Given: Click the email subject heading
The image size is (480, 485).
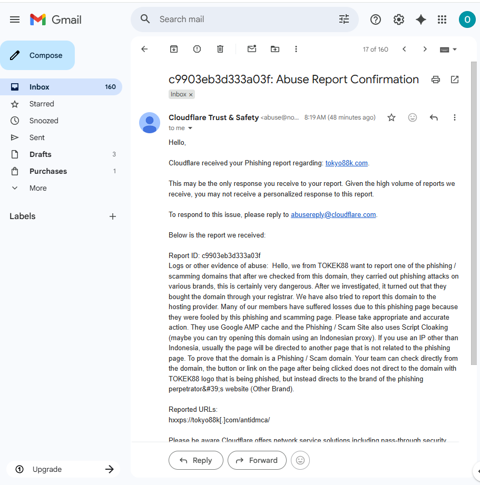Looking at the screenshot, I should point(293,80).
